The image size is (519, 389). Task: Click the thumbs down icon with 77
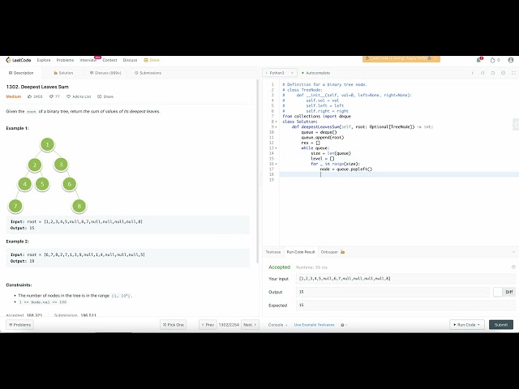51,96
